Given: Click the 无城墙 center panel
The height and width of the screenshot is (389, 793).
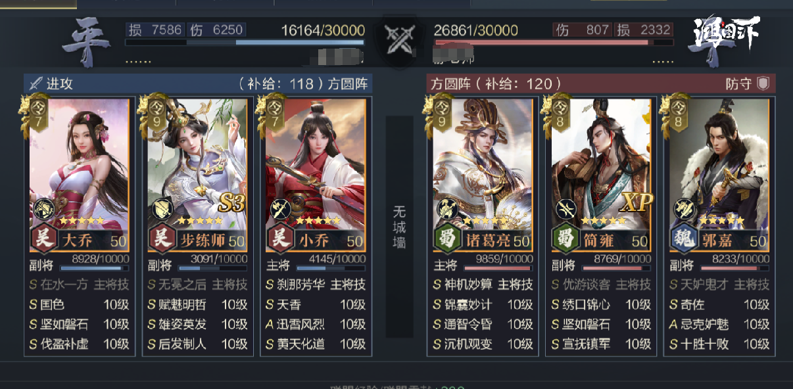Looking at the screenshot, I should [x=399, y=227].
